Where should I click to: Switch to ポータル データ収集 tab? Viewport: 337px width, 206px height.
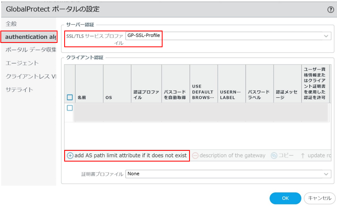coord(31,50)
